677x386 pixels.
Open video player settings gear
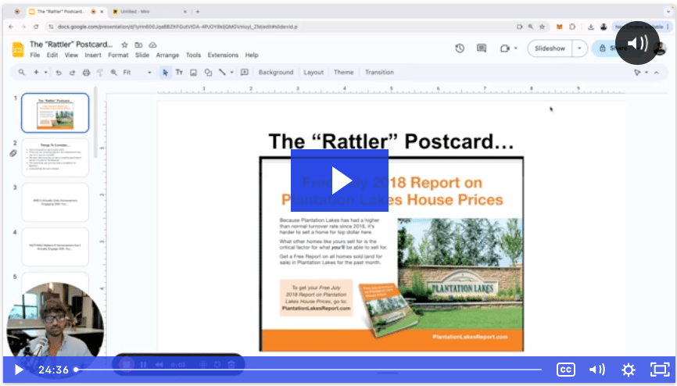pyautogui.click(x=628, y=370)
